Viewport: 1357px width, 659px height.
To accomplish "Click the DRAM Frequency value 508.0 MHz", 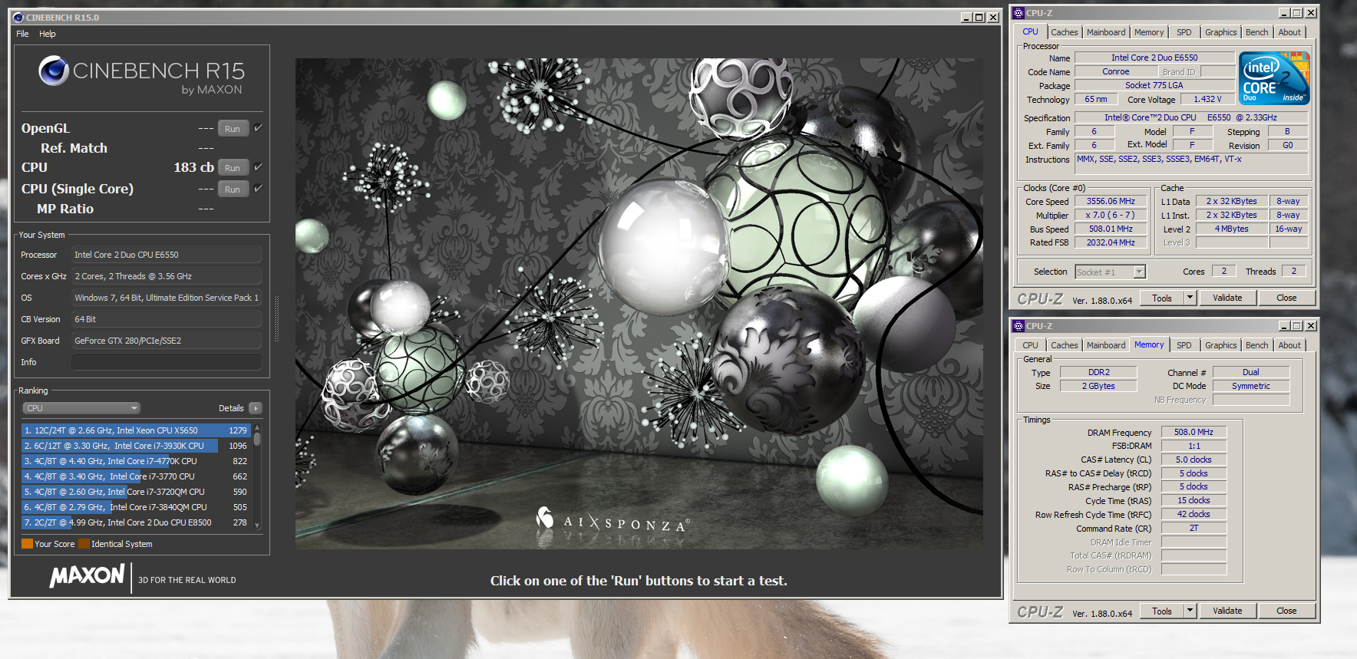I will [1194, 432].
